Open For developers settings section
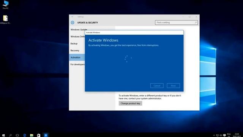This screenshot has height=137, width=243. pos(77,64)
